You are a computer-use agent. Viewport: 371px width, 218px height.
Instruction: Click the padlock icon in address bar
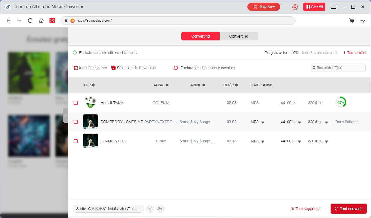click(66, 20)
